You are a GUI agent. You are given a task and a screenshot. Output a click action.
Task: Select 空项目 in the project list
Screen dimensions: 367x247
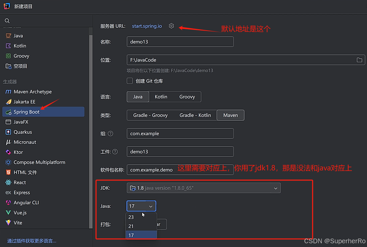[43, 66]
